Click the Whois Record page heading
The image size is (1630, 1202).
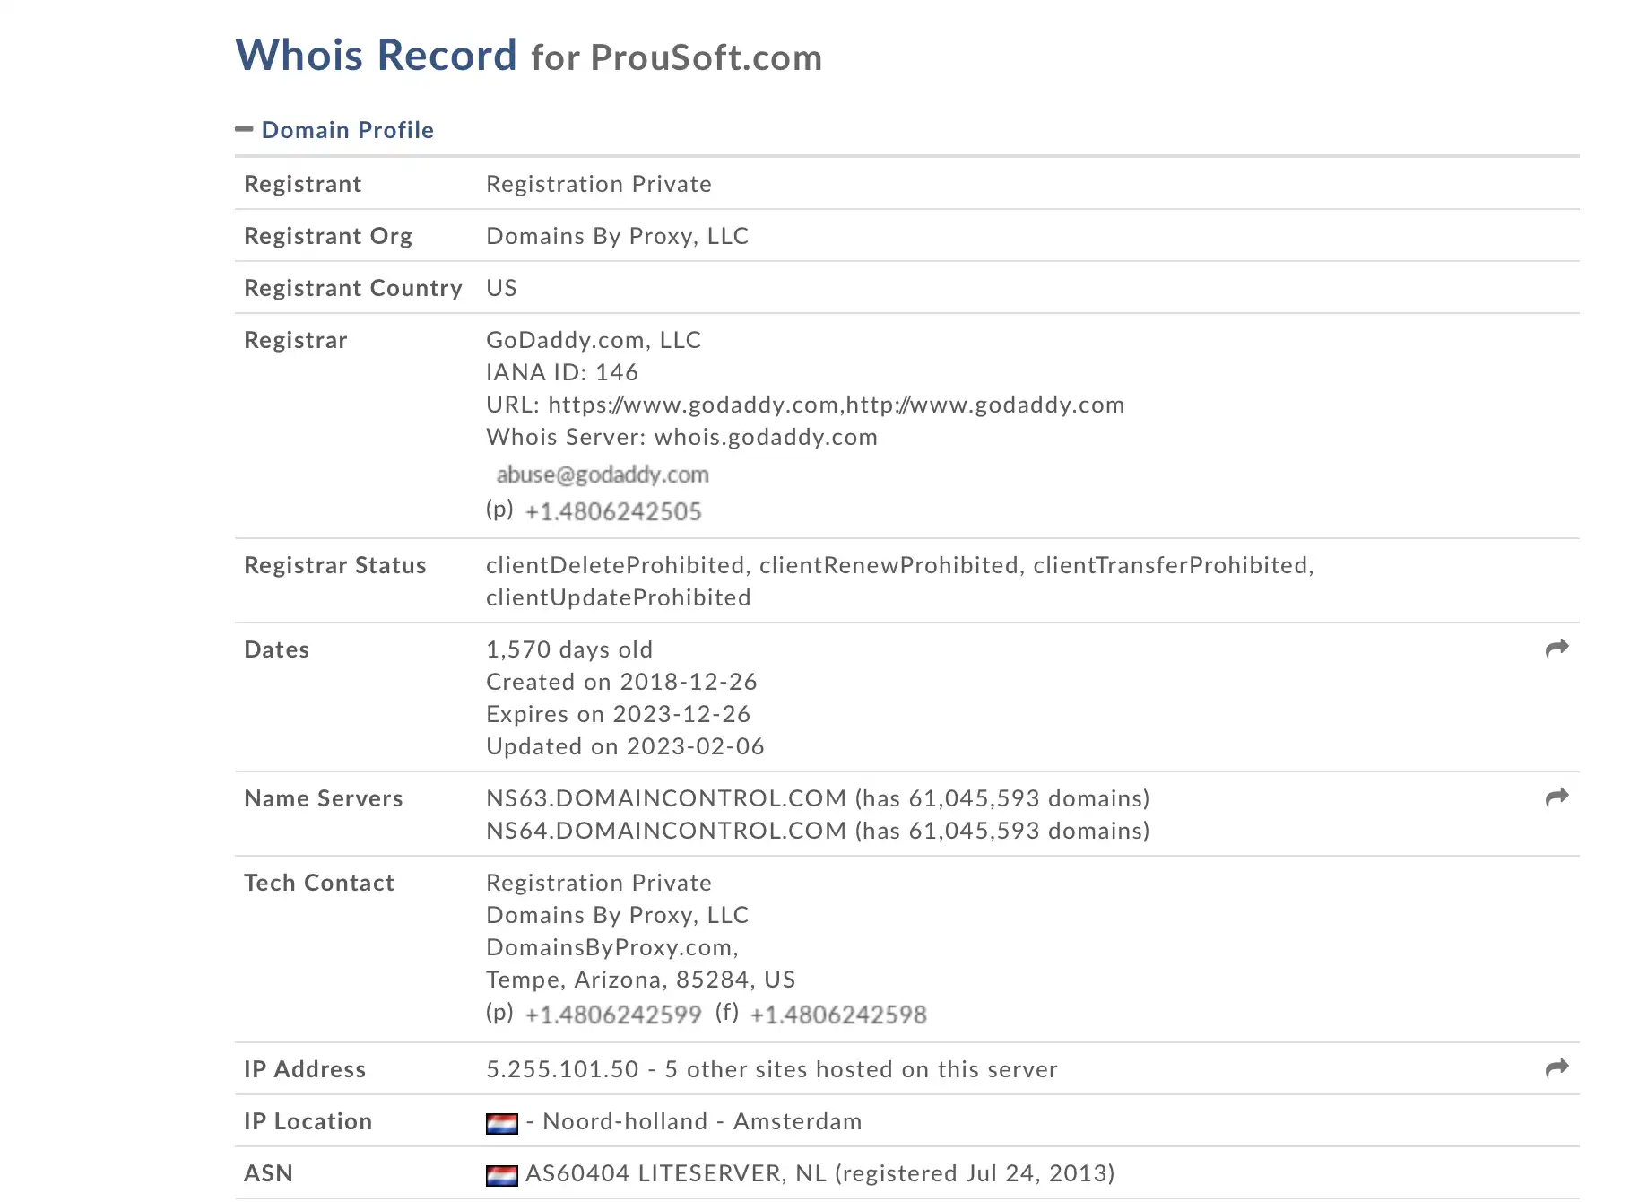(x=529, y=56)
